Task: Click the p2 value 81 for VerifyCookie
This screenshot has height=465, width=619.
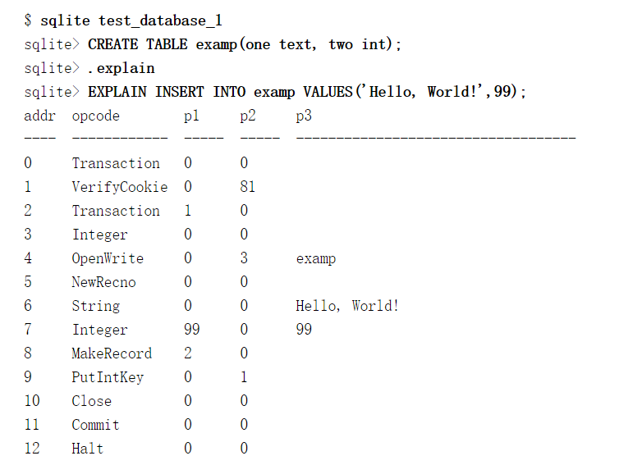Action: (247, 187)
